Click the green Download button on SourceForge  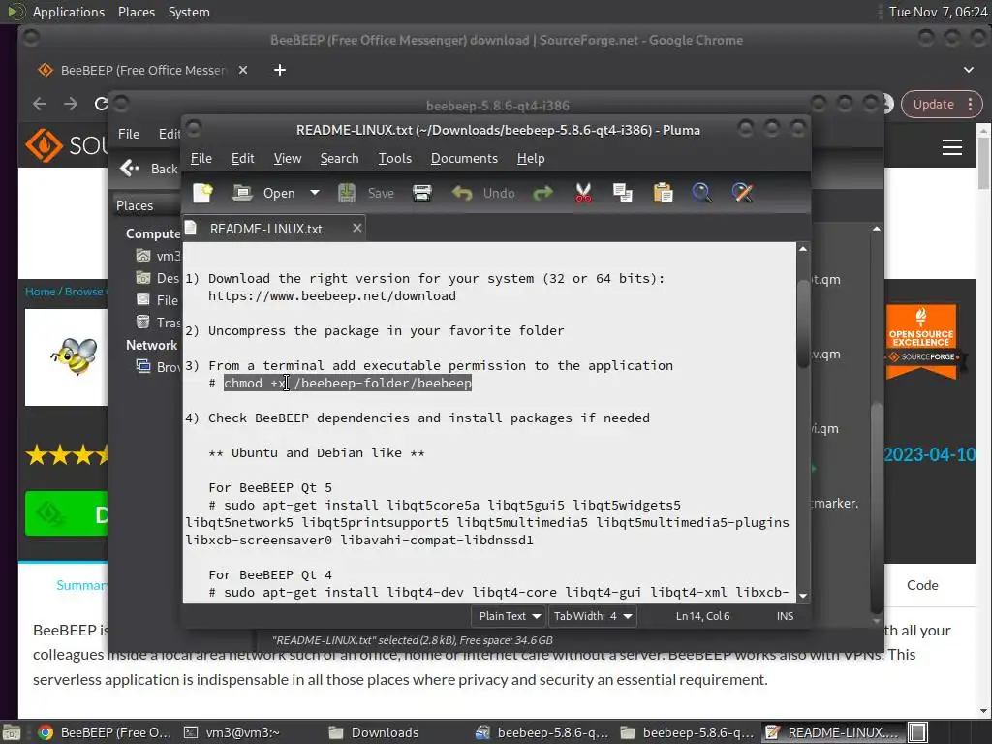point(67,513)
